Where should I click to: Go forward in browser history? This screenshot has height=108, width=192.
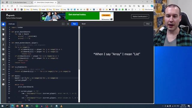coord(7,6)
